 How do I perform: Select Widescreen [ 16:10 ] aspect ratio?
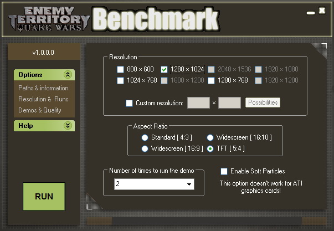[x=210, y=138]
